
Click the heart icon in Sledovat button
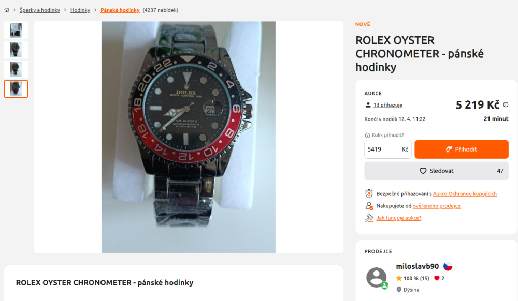pyautogui.click(x=423, y=171)
